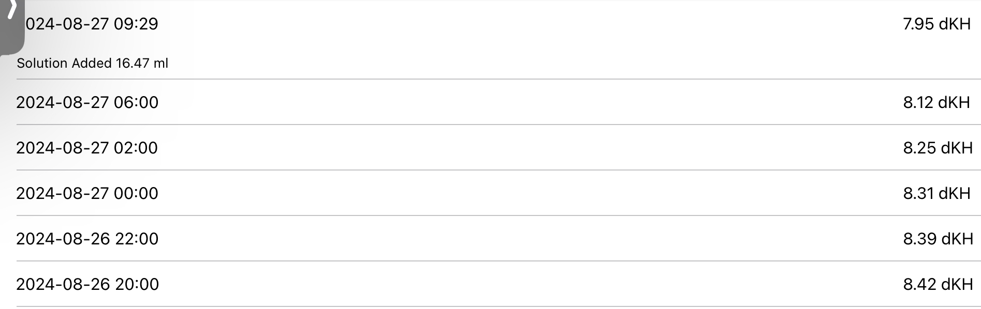Tap the dKH unit beside 8.31
Screen dimensions: 981x309
(954, 193)
